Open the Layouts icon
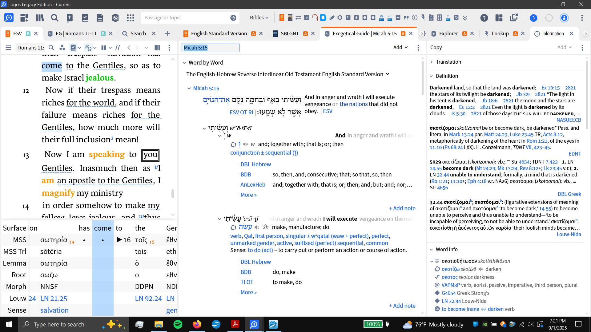591x332 pixels. (x=499, y=18)
